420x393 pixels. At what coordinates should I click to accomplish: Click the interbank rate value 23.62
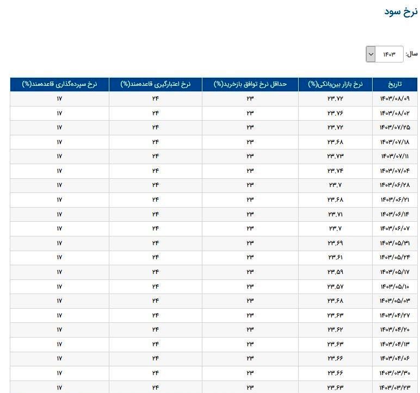click(335, 329)
